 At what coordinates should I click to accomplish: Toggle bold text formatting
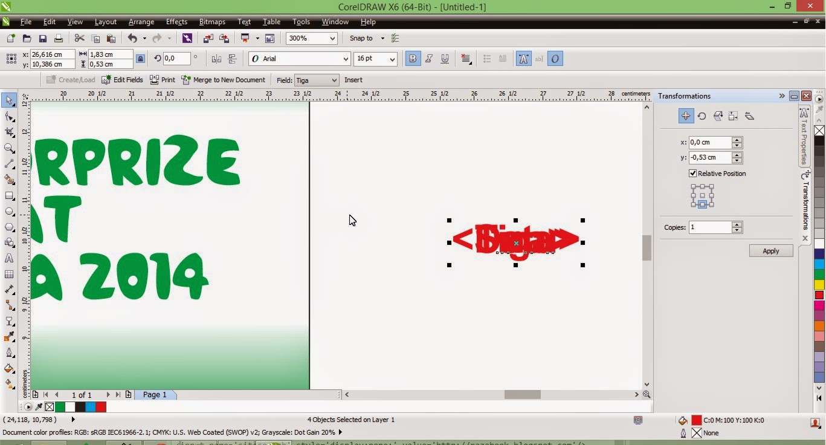pyautogui.click(x=412, y=59)
